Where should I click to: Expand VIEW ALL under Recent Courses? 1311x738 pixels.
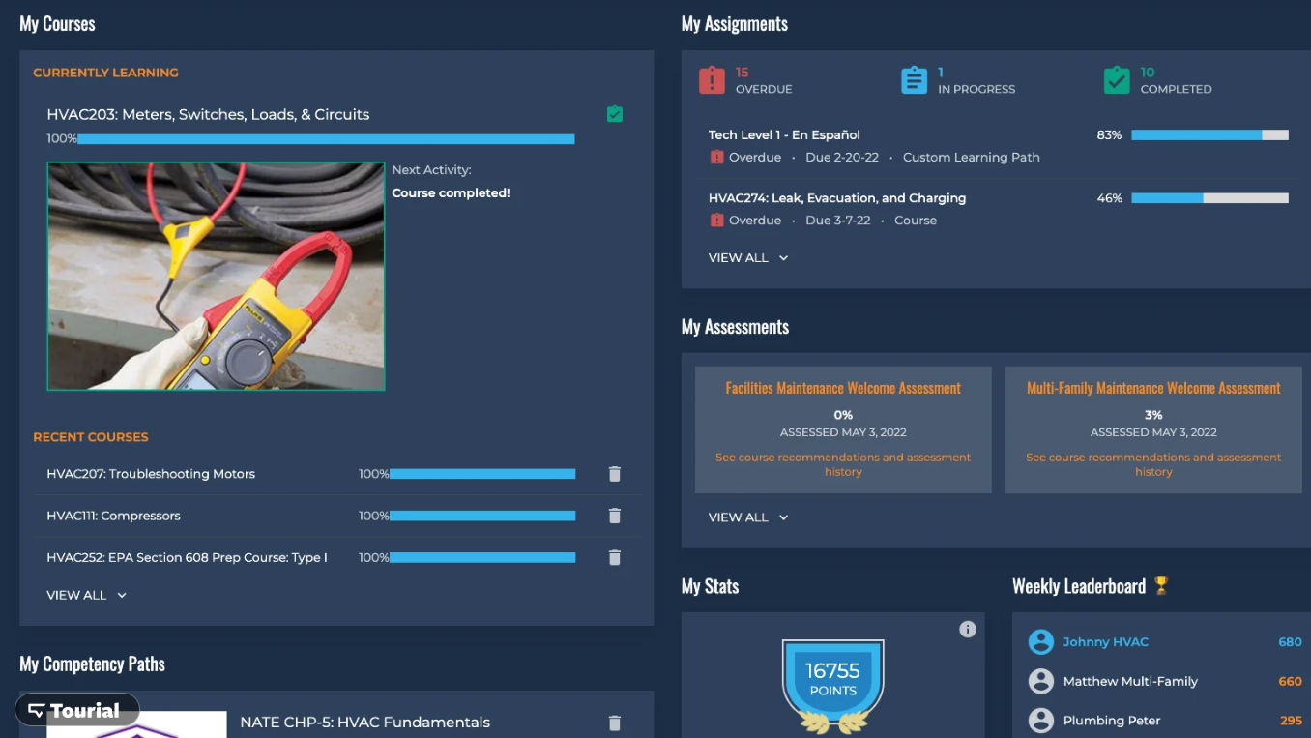[86, 595]
